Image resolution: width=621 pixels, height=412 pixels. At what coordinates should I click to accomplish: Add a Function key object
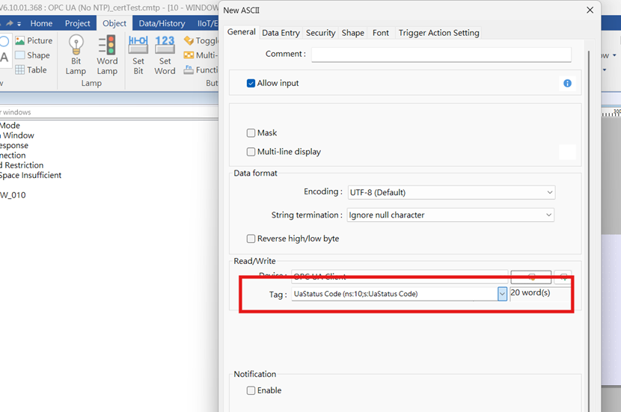201,70
